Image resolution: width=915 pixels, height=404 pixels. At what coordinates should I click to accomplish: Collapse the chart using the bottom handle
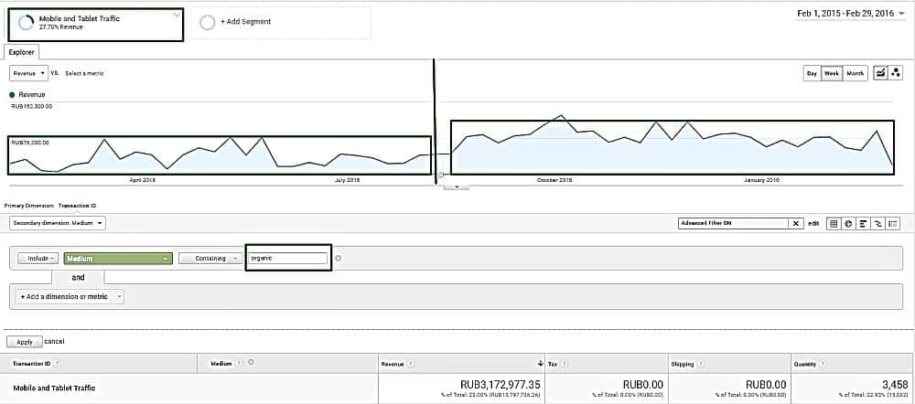point(457,186)
